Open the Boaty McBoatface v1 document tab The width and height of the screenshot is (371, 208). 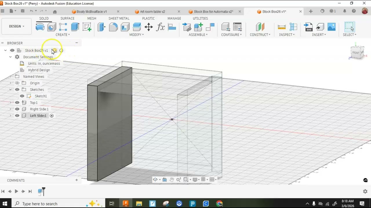pyautogui.click(x=92, y=12)
